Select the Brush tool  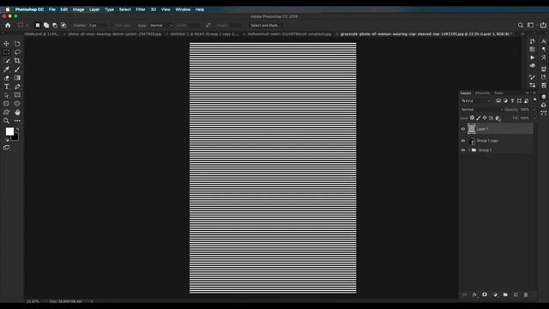[17, 70]
